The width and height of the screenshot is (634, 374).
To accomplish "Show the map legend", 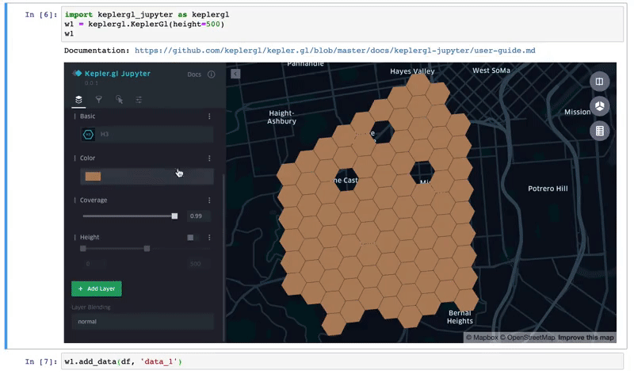I will coord(600,131).
